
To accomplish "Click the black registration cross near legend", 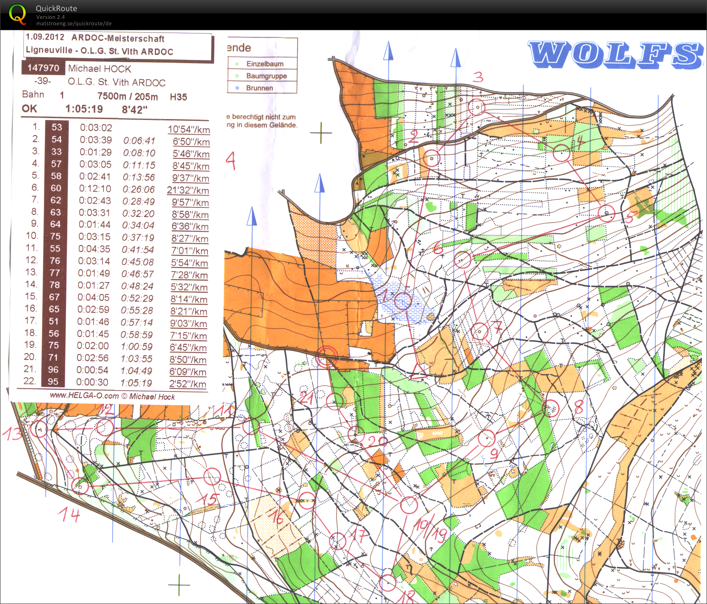I will pyautogui.click(x=321, y=133).
